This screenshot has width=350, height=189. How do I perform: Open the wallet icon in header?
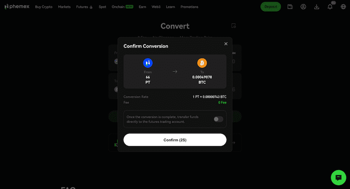click(x=290, y=7)
